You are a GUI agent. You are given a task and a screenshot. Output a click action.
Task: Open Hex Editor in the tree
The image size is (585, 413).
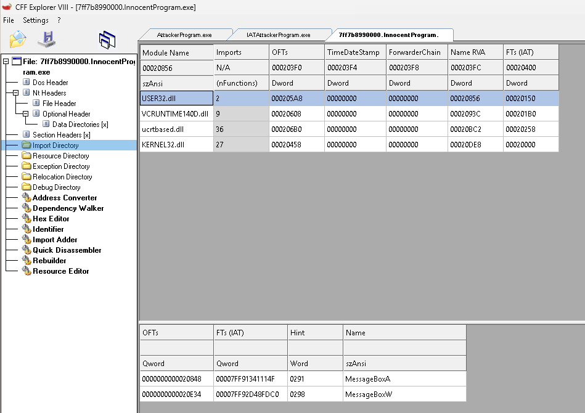click(x=51, y=219)
